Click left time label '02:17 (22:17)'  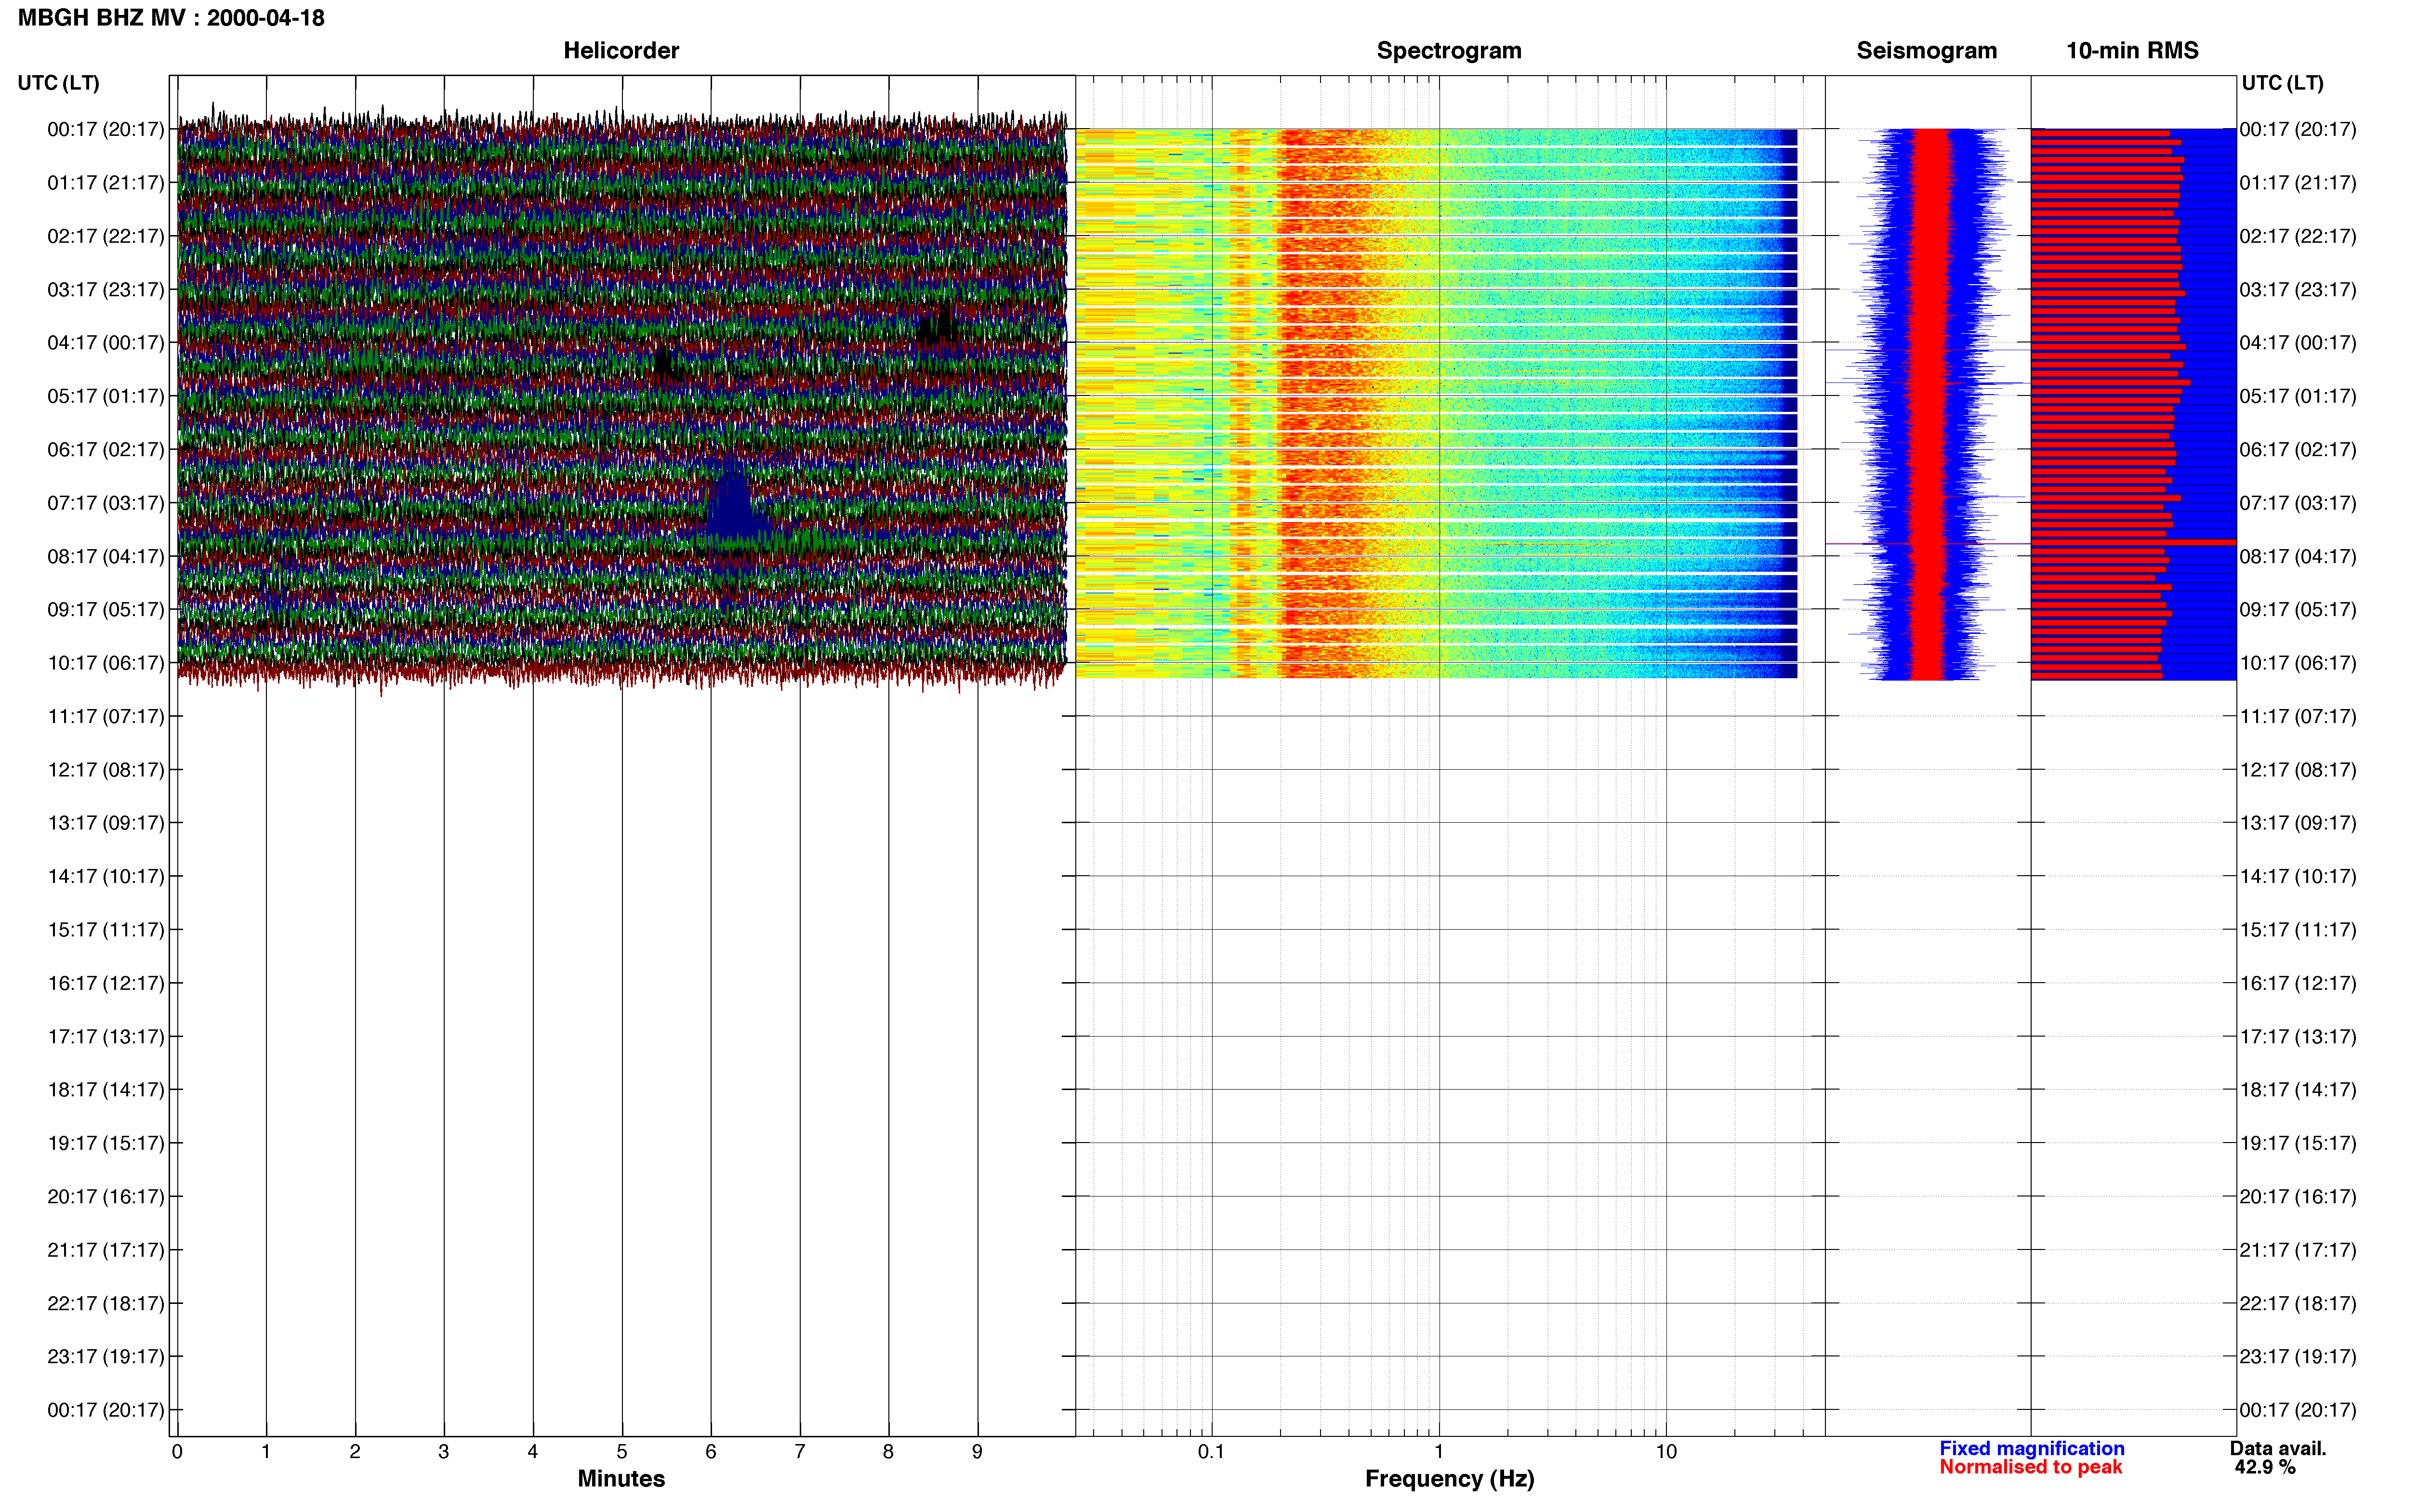coord(106,236)
